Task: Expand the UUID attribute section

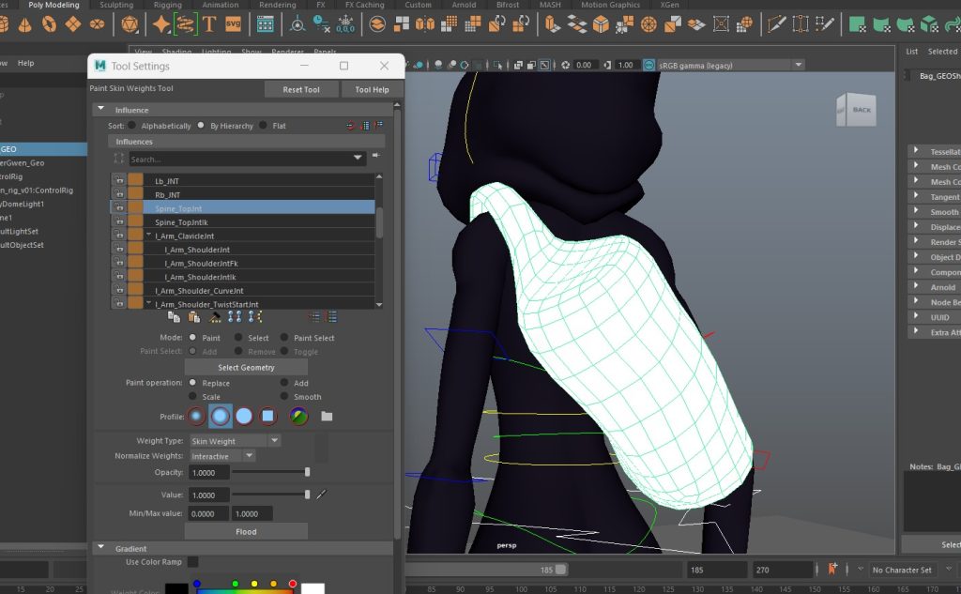Action: tap(916, 316)
